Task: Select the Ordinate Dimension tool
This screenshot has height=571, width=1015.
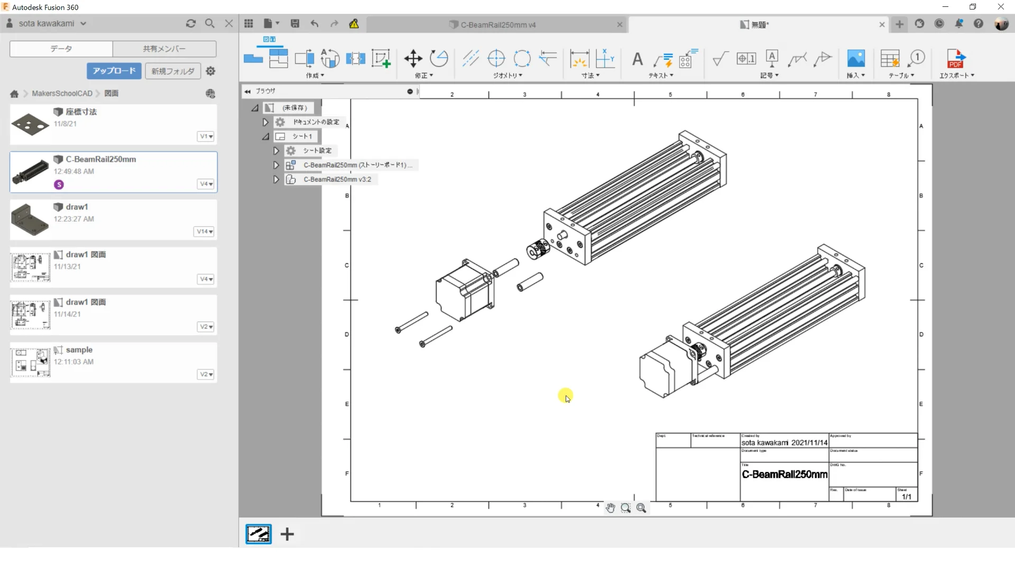Action: coord(605,59)
